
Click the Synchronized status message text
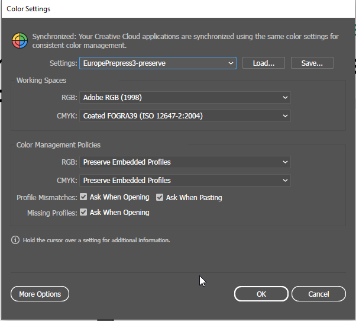tap(185, 40)
